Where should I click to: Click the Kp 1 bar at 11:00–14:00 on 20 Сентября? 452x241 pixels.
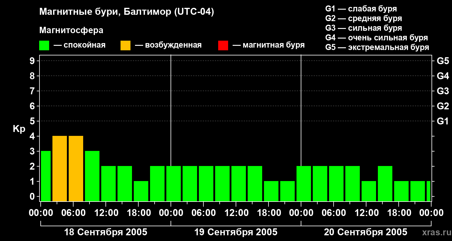tap(369, 191)
